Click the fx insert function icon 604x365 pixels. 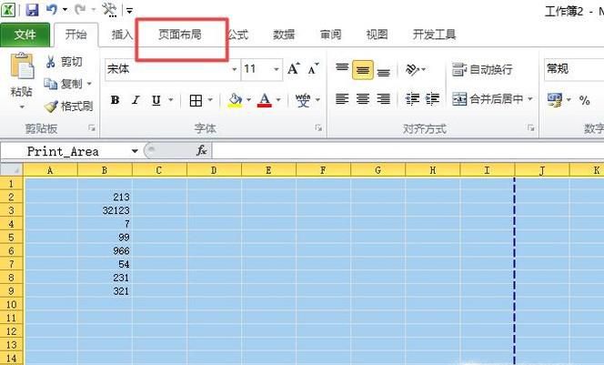(202, 151)
